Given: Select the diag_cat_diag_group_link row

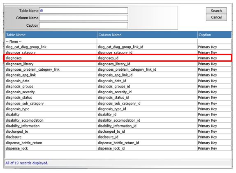Looking at the screenshot, I should [118, 47].
